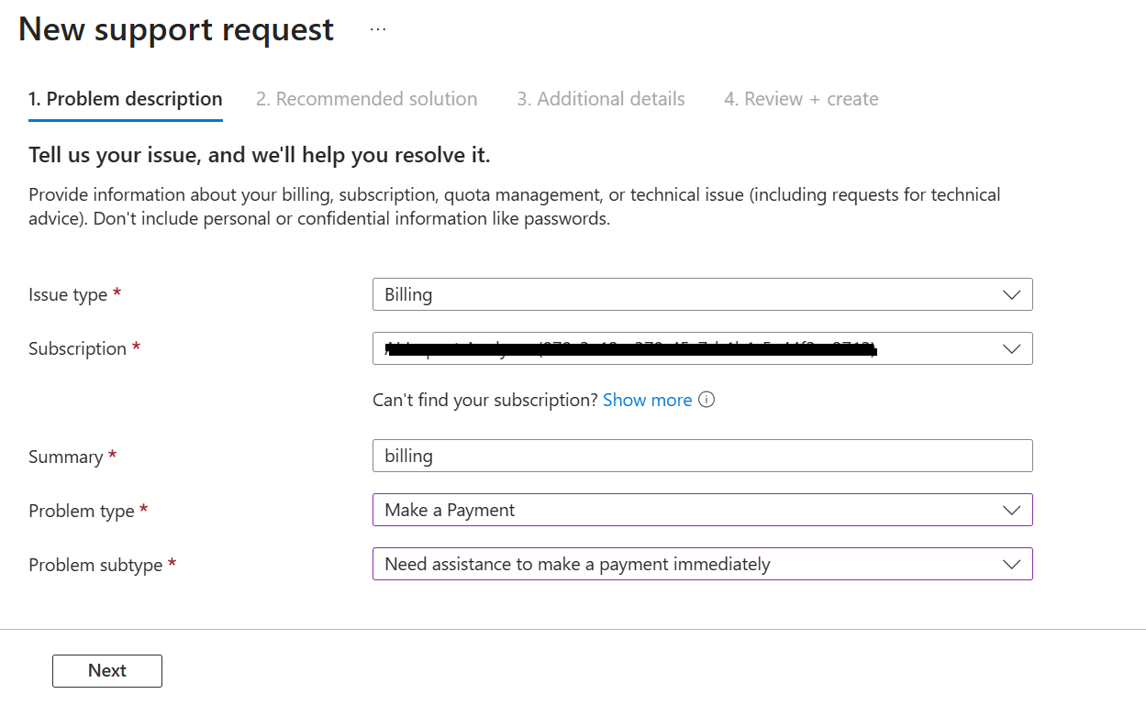
Task: Click the Summary field label
Action: (x=65, y=457)
